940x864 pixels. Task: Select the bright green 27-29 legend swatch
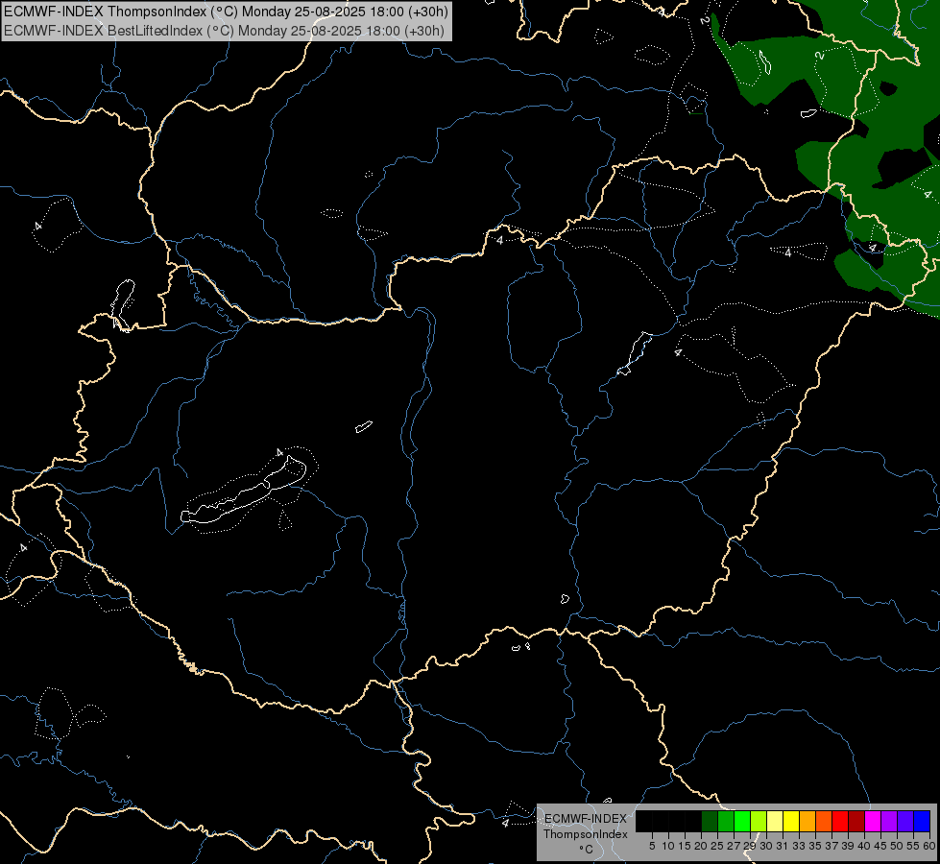[x=742, y=821]
